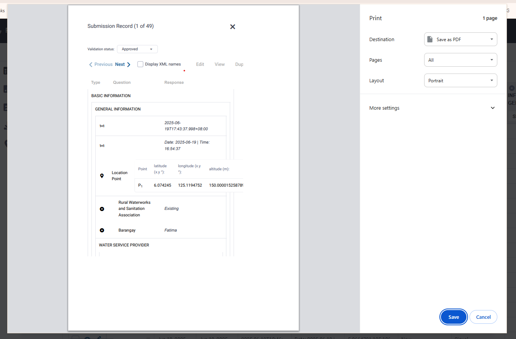Click the select-one icon beside the Barangay row
The image size is (516, 339).
coord(102,230)
